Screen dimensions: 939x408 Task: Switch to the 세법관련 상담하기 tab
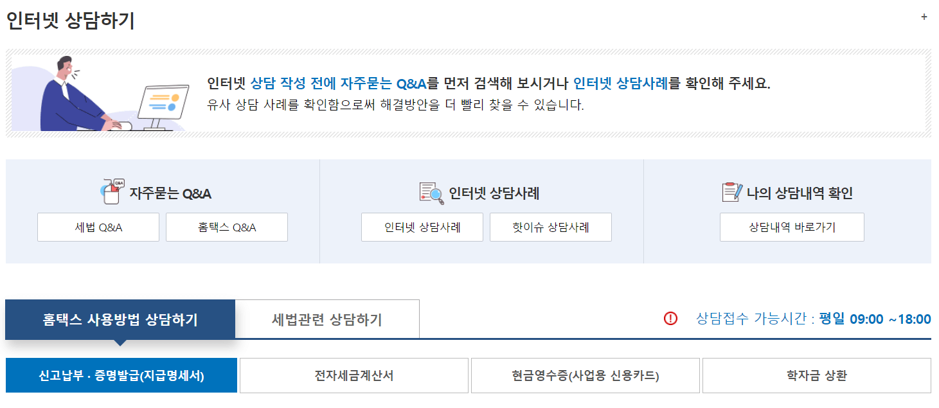(328, 318)
